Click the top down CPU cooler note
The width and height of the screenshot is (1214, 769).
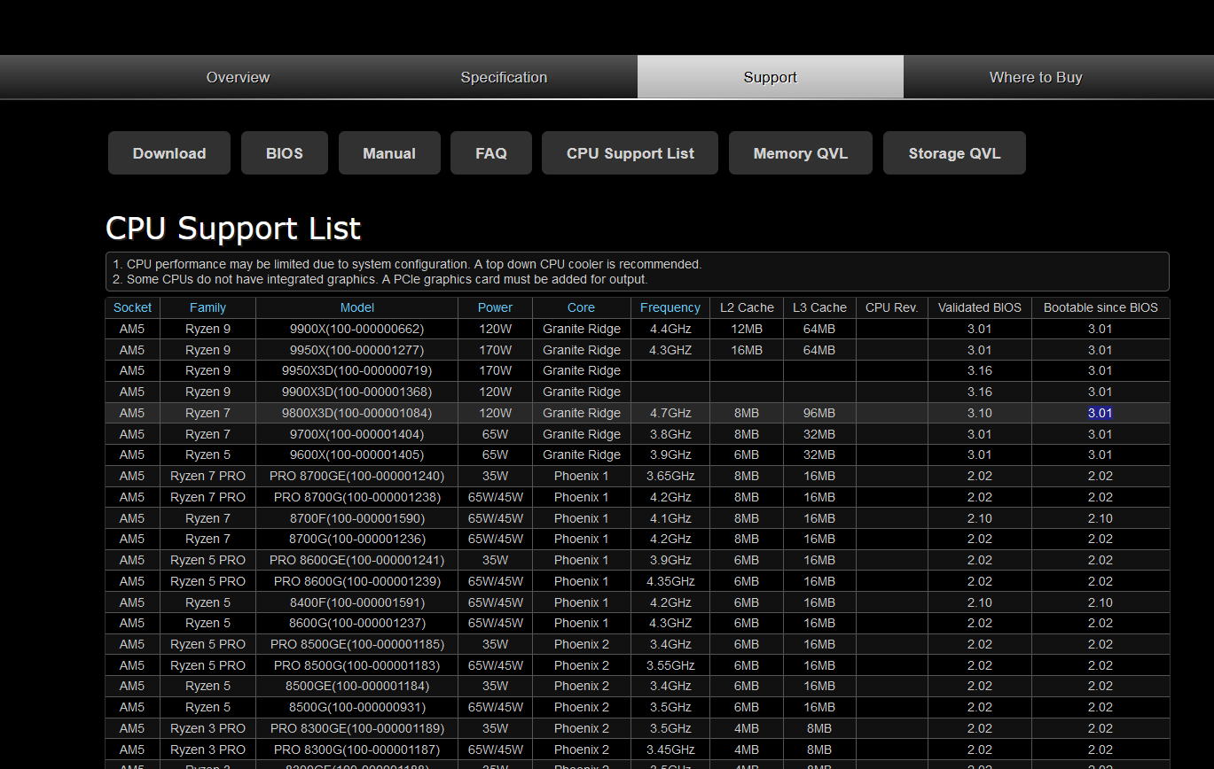coord(407,264)
